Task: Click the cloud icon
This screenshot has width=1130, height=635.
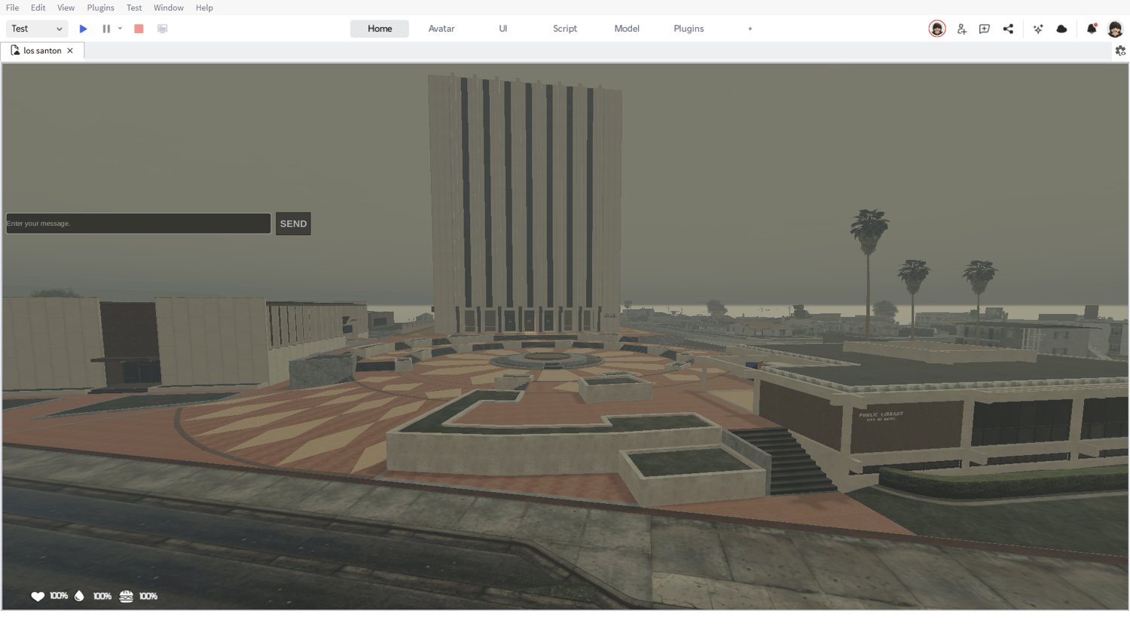Action: pos(1062,29)
